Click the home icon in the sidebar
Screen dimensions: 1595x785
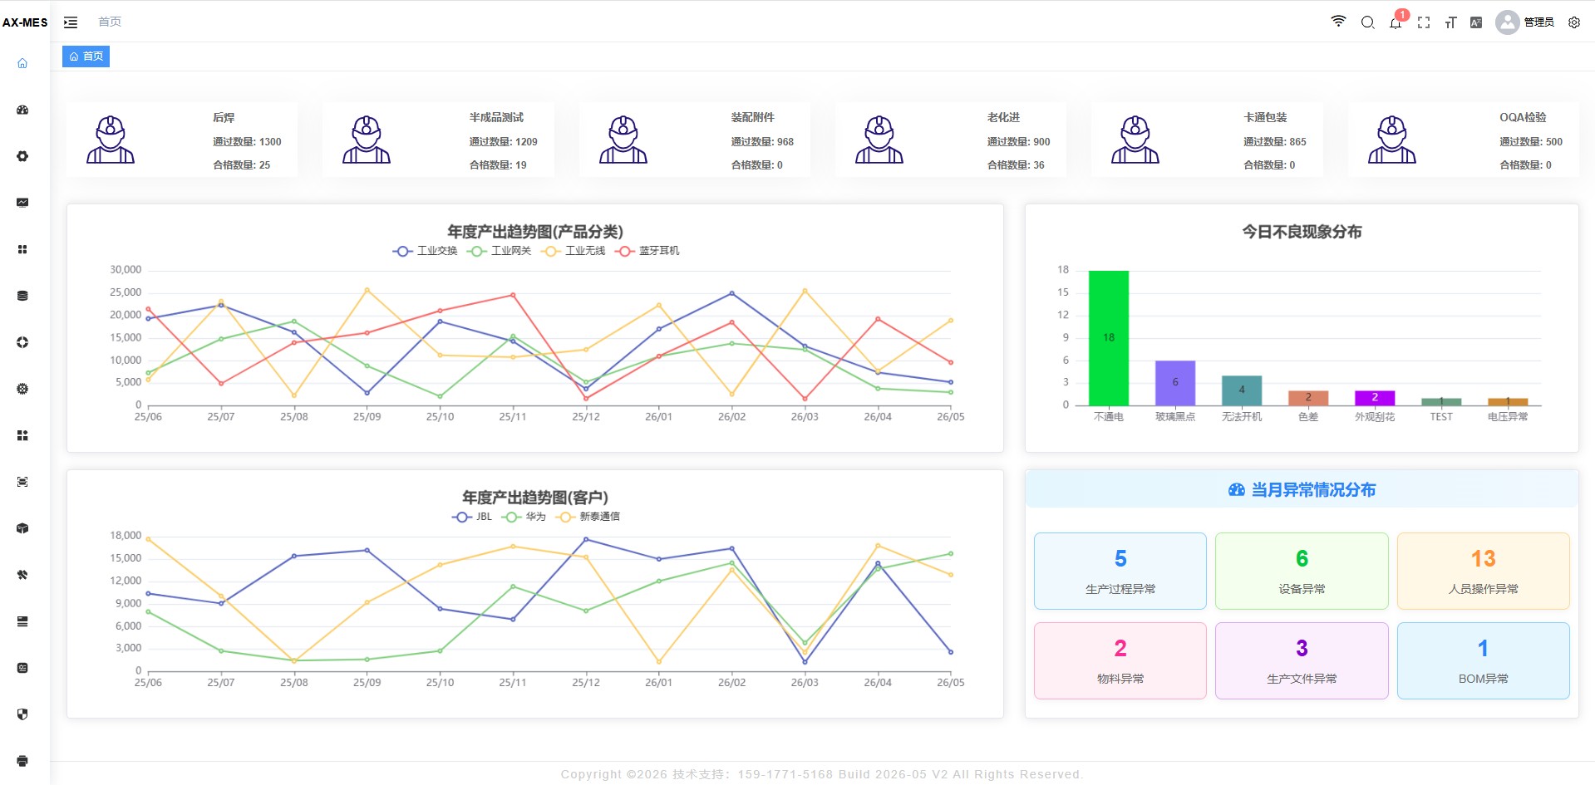22,63
